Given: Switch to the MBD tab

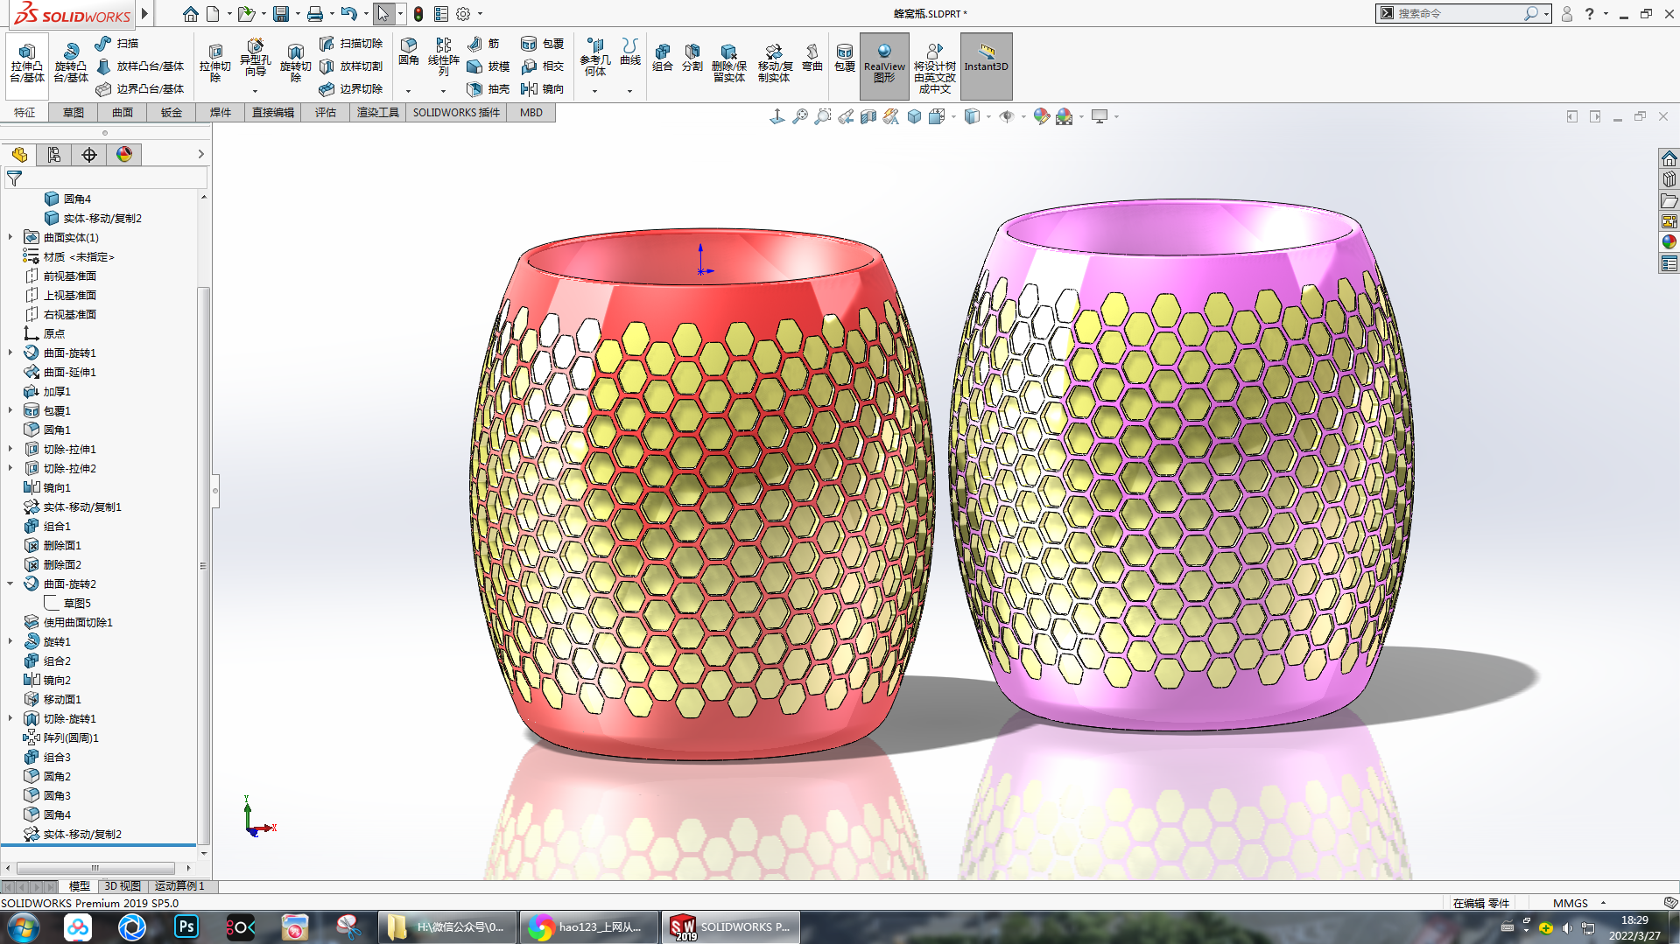Looking at the screenshot, I should point(531,113).
